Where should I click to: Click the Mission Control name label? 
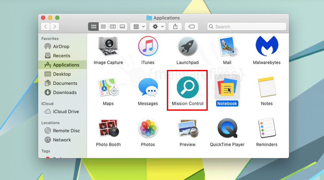pos(188,104)
